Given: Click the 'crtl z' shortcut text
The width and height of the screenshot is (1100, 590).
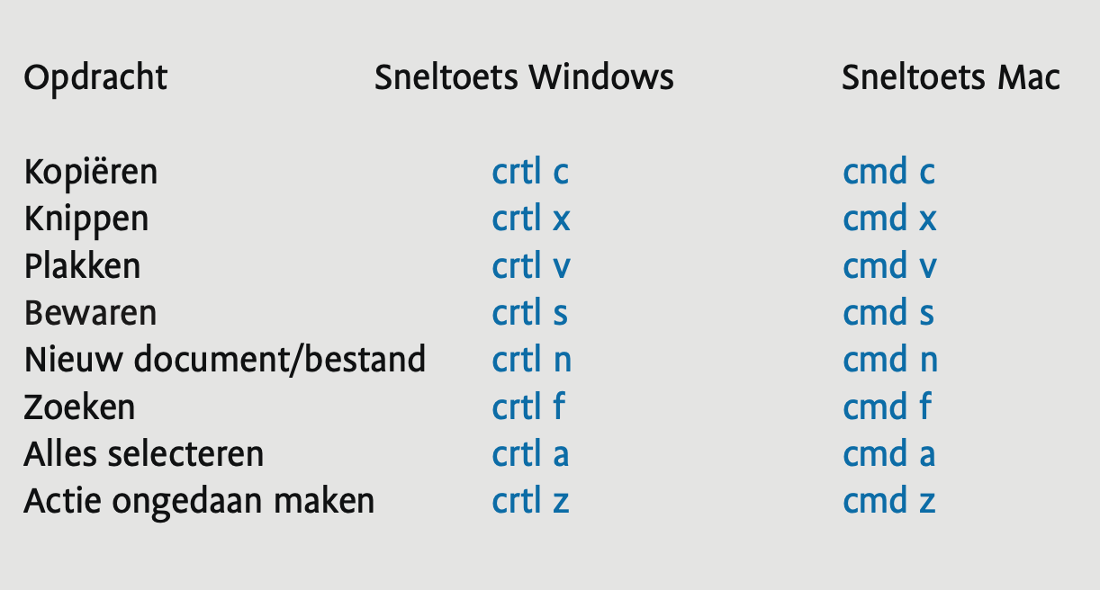Looking at the screenshot, I should coord(530,501).
